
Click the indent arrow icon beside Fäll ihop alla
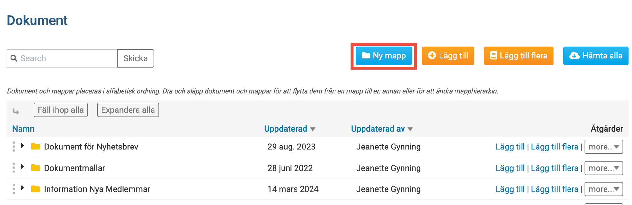[16, 111]
